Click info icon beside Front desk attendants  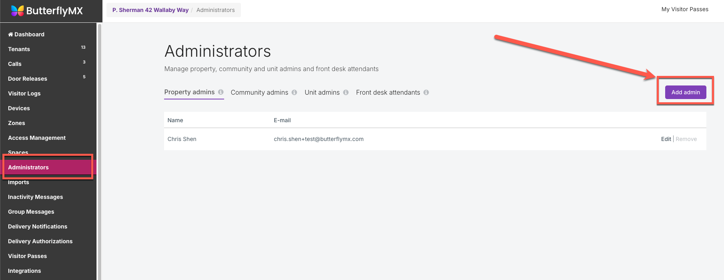(x=426, y=92)
